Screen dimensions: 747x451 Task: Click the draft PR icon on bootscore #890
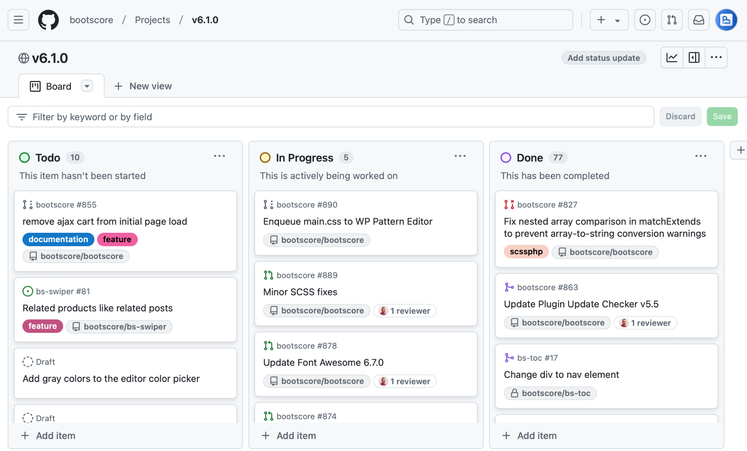coord(268,204)
